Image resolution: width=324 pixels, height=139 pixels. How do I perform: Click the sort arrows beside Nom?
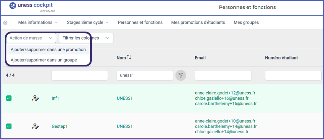pos(129,58)
